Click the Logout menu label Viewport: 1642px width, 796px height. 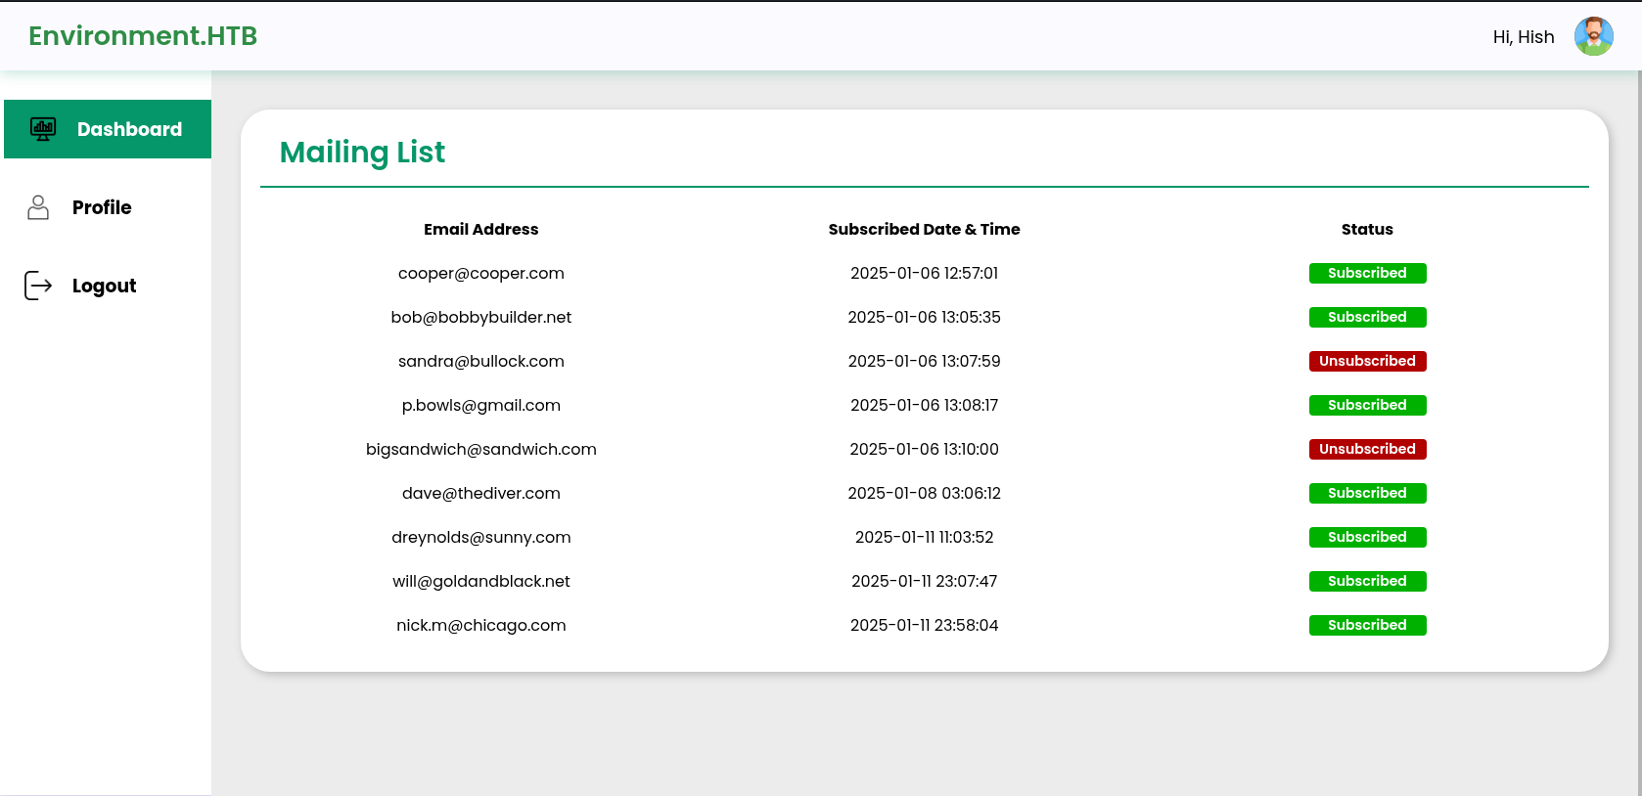pyautogui.click(x=104, y=286)
